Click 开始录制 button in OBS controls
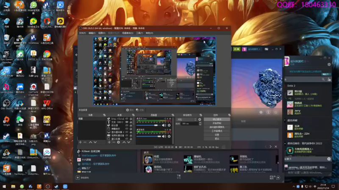Screen dimensions: 339x190 (x=217, y=123)
